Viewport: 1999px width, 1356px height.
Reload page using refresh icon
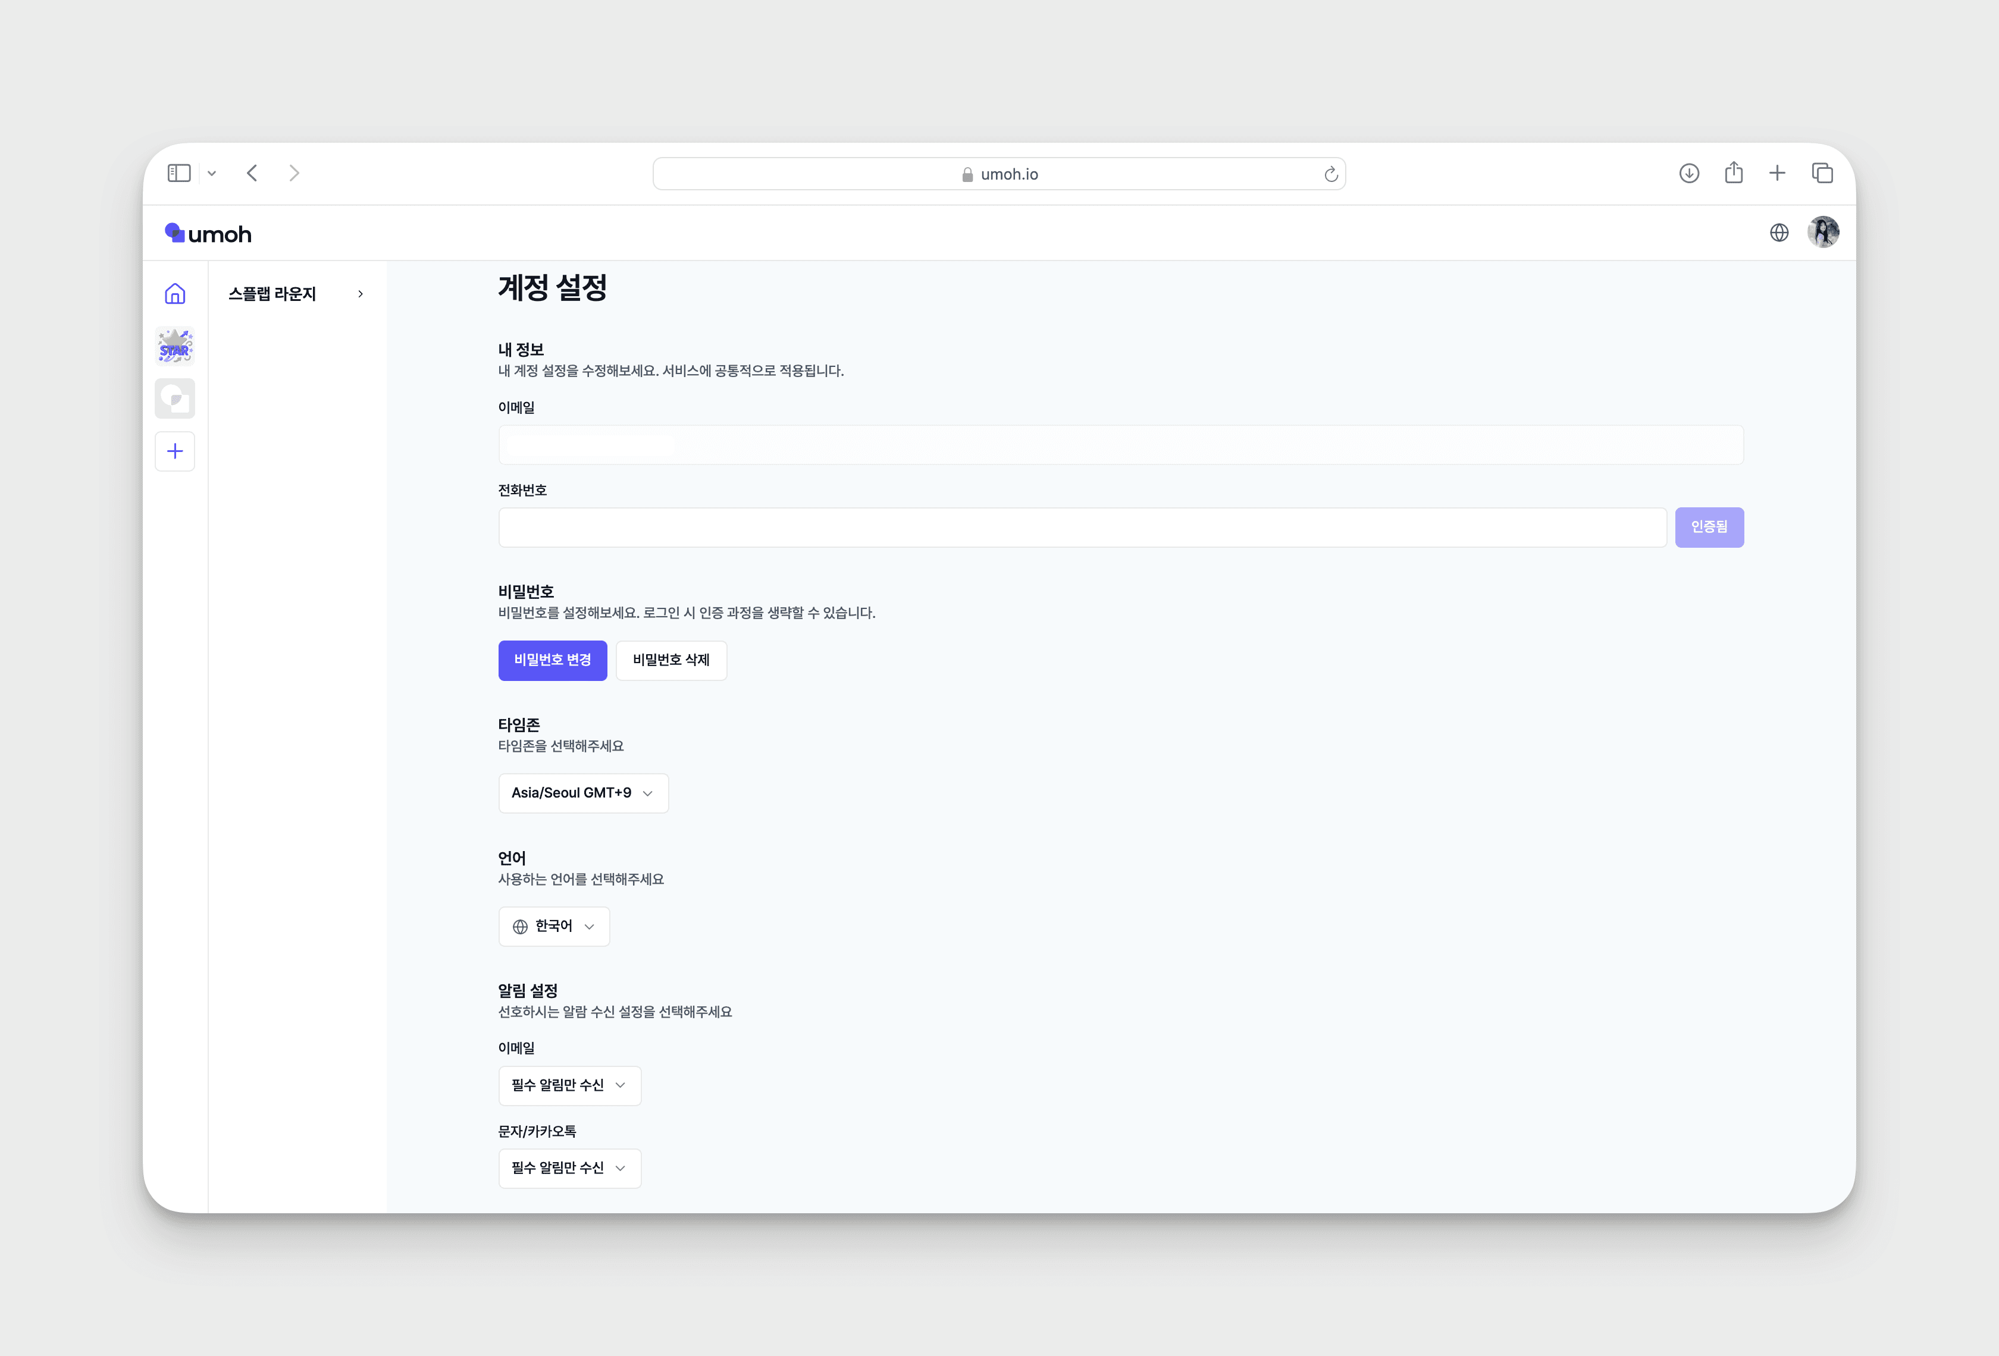1331,174
